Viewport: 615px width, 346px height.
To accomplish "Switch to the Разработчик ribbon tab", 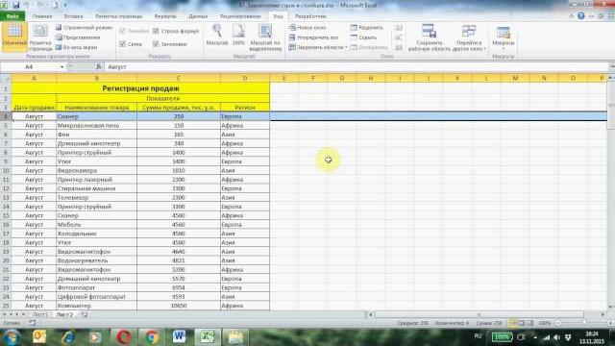I will [x=310, y=16].
